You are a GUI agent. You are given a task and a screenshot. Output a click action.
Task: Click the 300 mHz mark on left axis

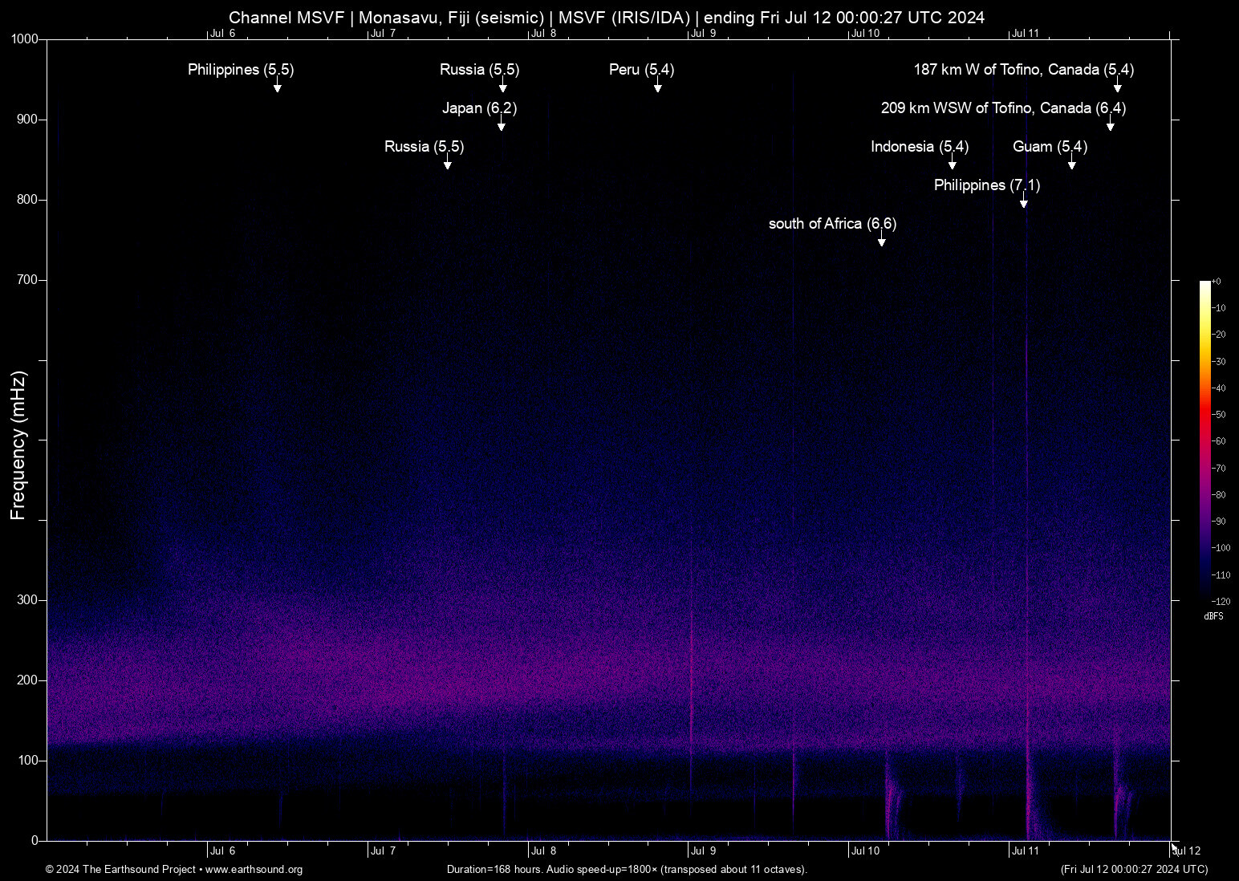pos(28,600)
